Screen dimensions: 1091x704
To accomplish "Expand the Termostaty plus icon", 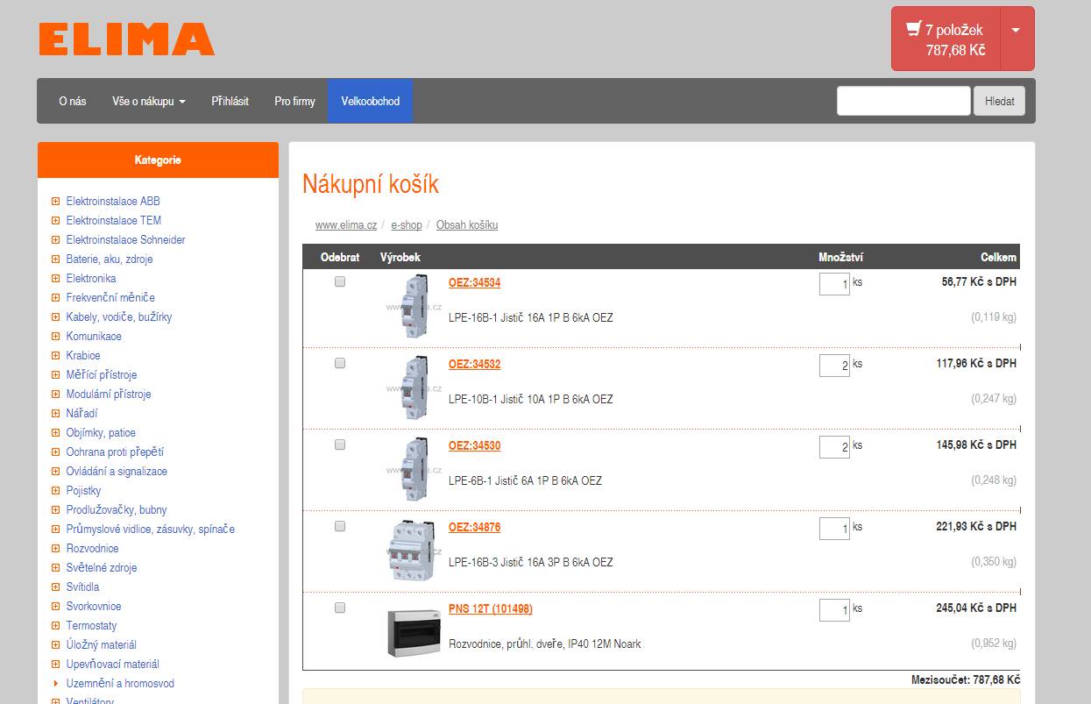I will pos(56,625).
